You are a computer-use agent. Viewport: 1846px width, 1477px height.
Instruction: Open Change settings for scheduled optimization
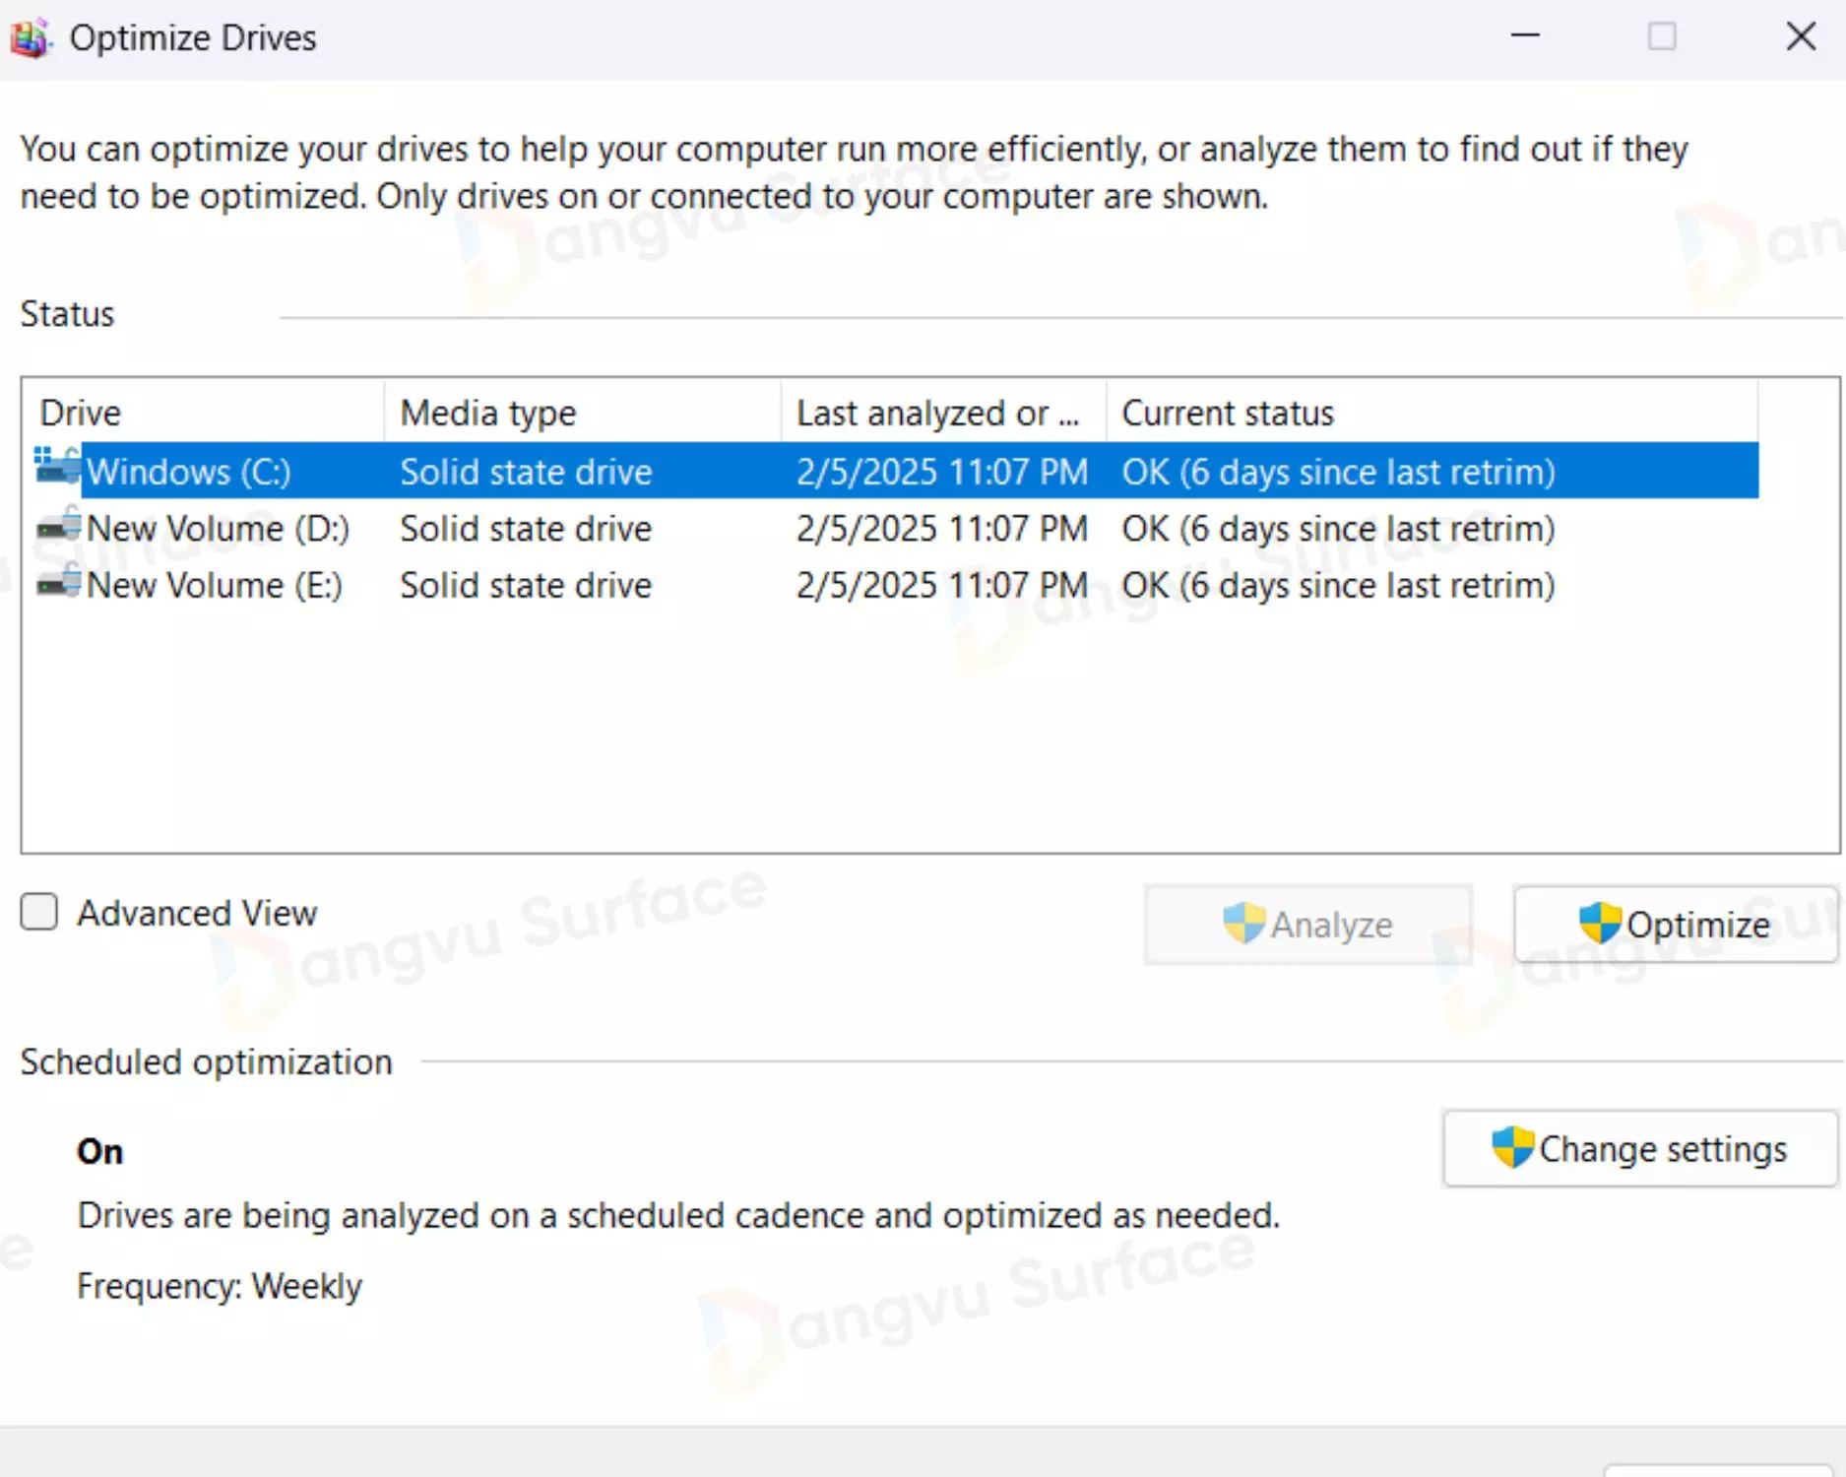pyautogui.click(x=1639, y=1149)
